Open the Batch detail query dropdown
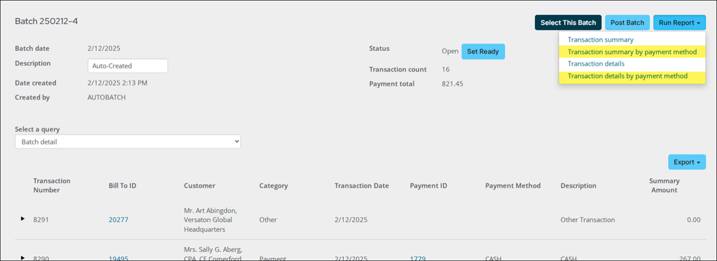 pos(128,142)
